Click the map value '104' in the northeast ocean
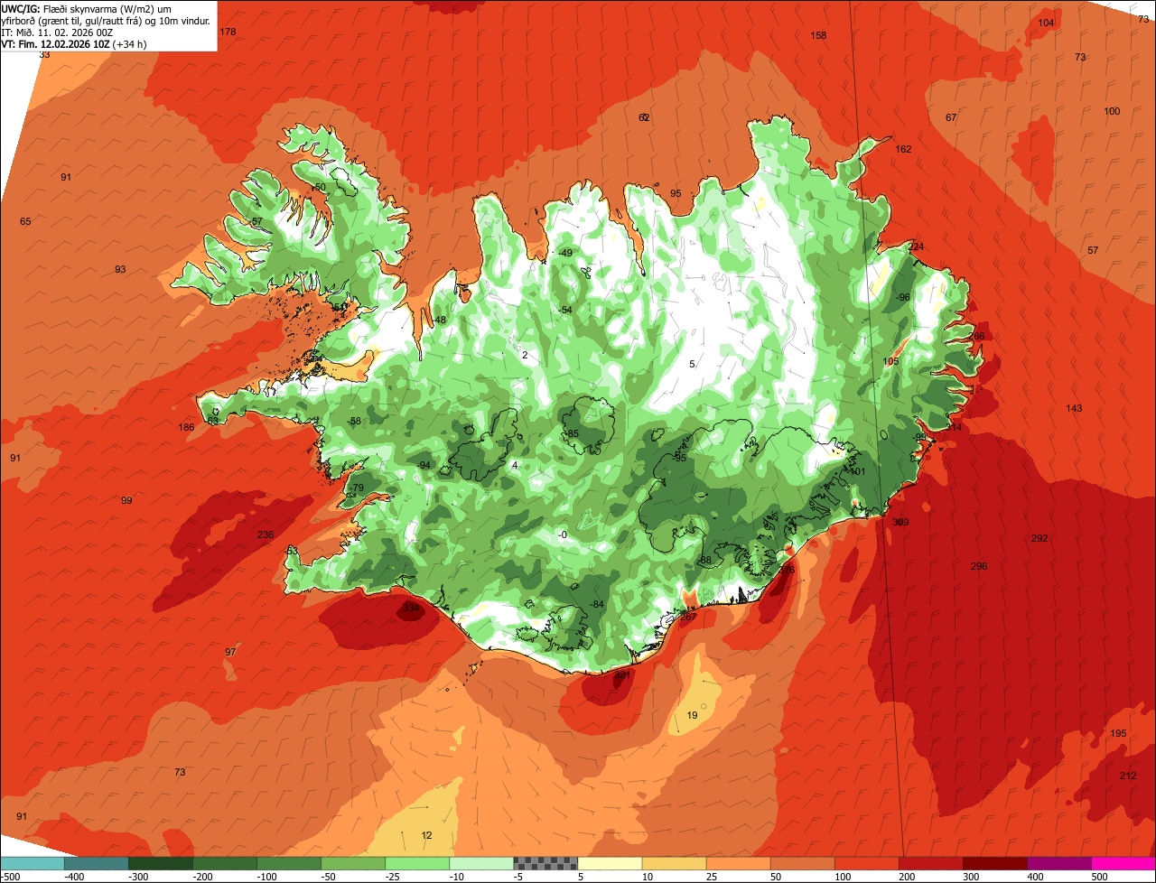The height and width of the screenshot is (883, 1156). [1046, 23]
